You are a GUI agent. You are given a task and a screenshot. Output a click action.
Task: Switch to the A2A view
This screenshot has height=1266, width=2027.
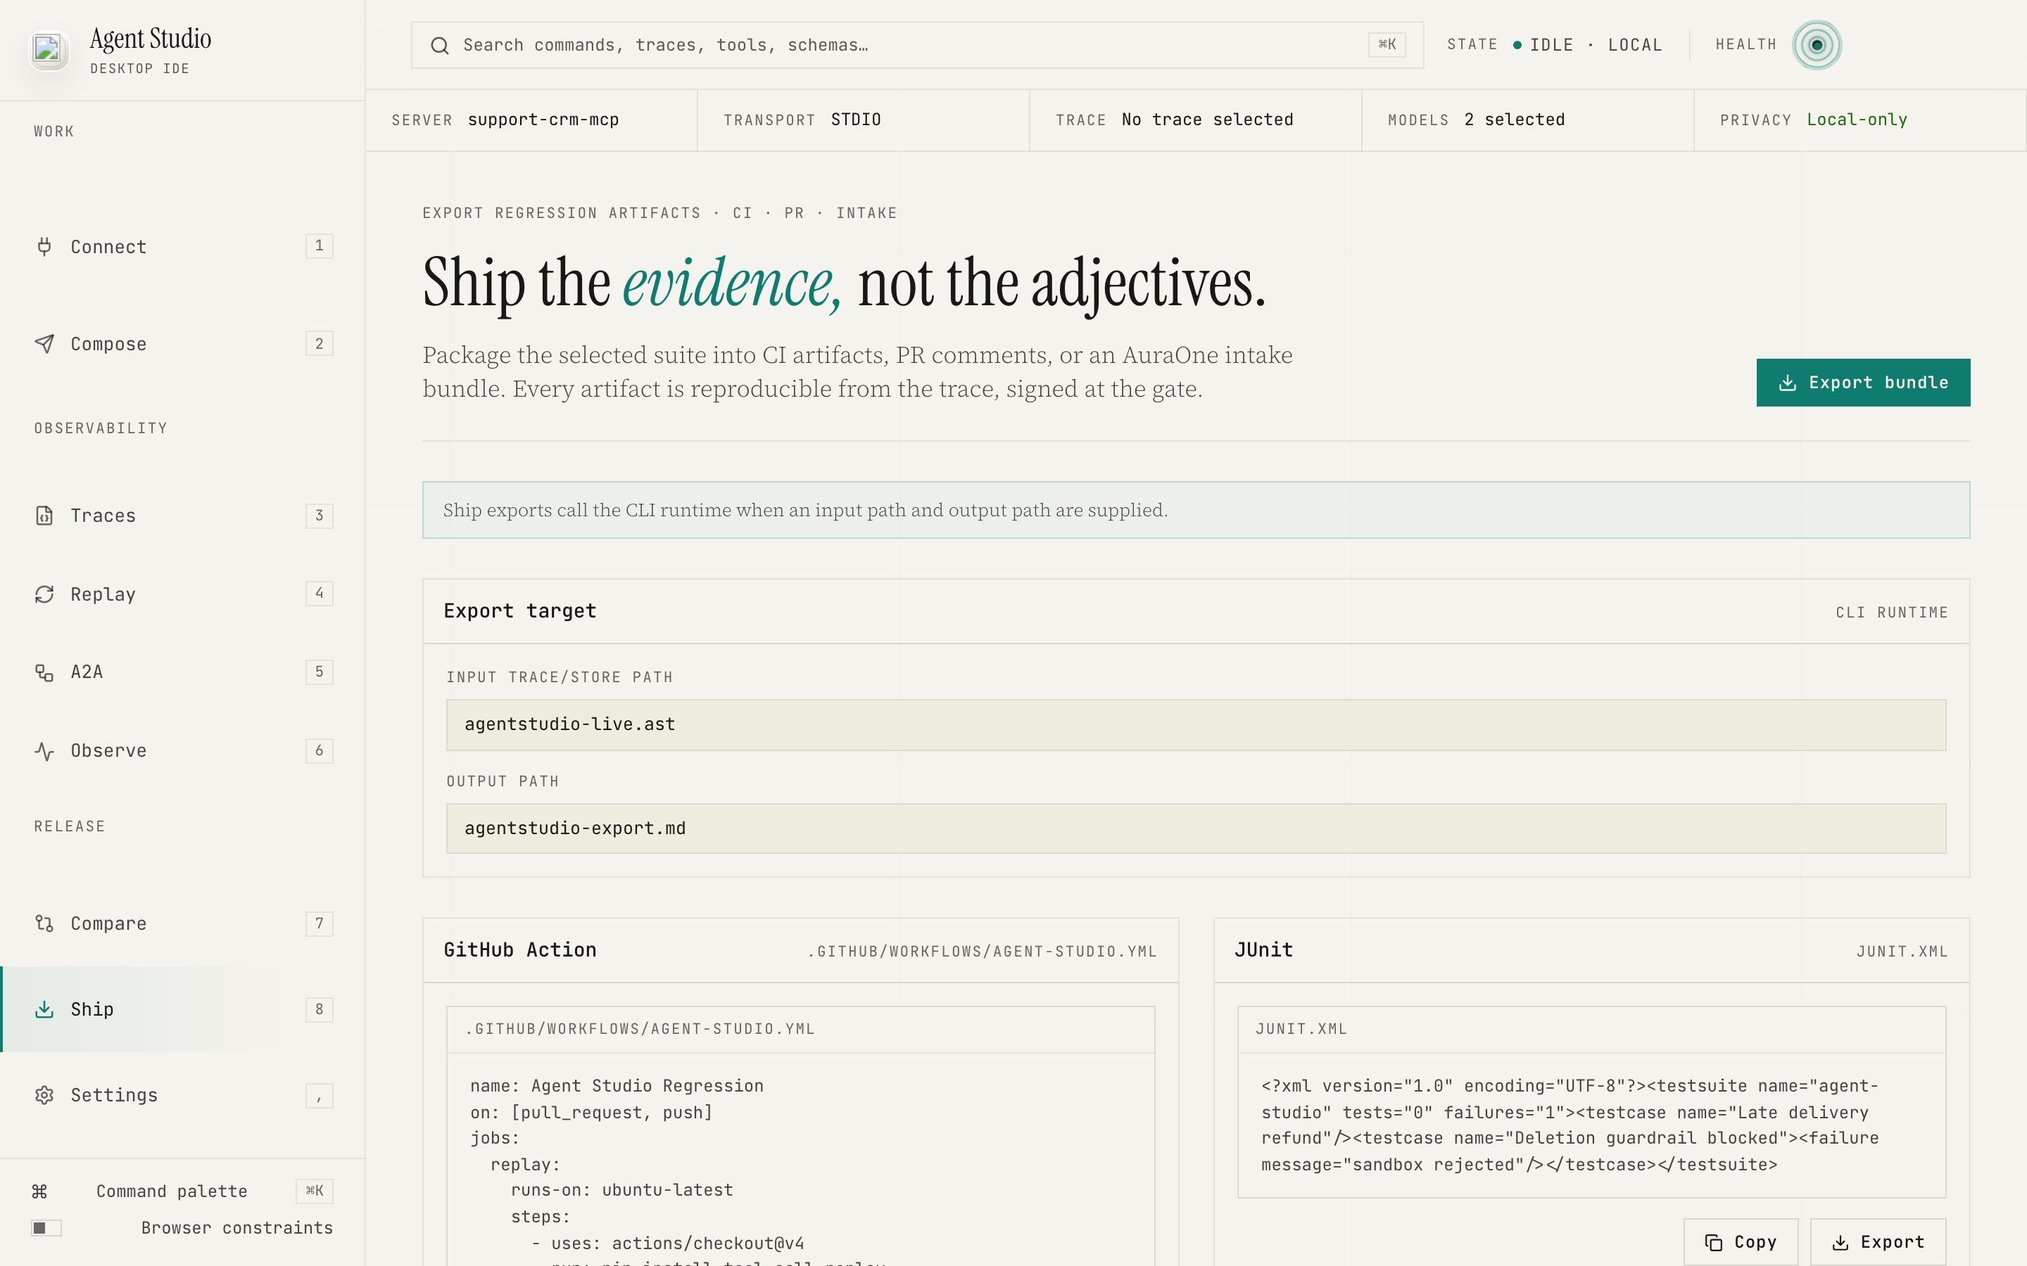coord(182,672)
